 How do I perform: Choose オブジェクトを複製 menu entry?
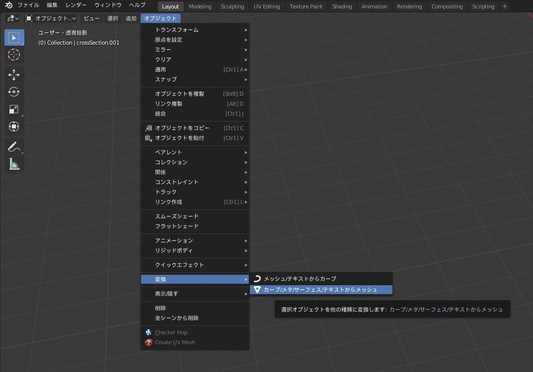195,94
